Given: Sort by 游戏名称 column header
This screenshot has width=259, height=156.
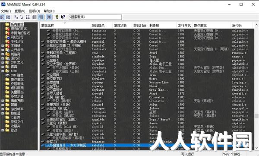Looking at the screenshot, I should (x=65, y=25).
